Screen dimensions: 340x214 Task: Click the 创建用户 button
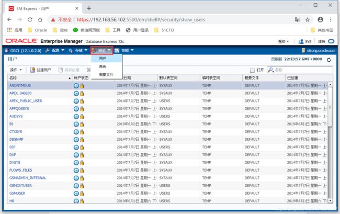pos(41,70)
